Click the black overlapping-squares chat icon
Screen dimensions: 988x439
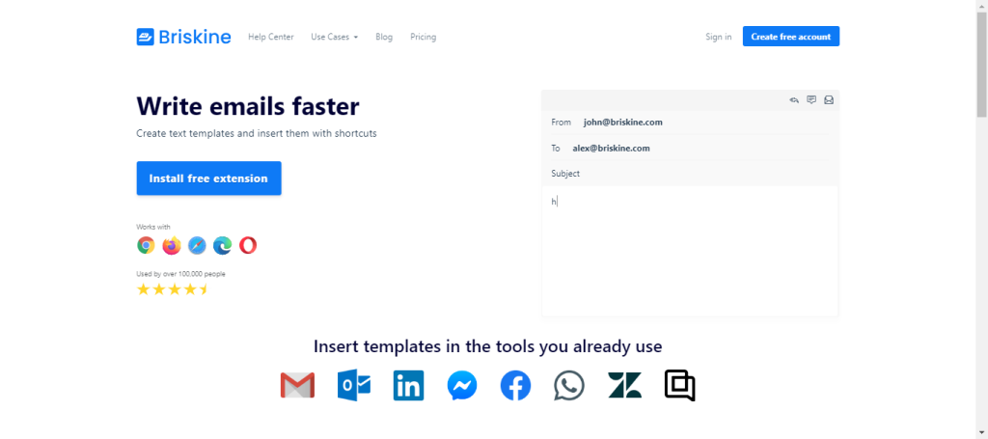coord(680,386)
